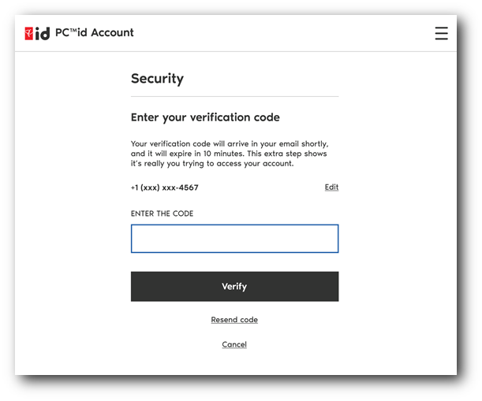The height and width of the screenshot is (401, 482).
Task: Click the 'expire in 10 minutes' text line
Action: coord(229,154)
